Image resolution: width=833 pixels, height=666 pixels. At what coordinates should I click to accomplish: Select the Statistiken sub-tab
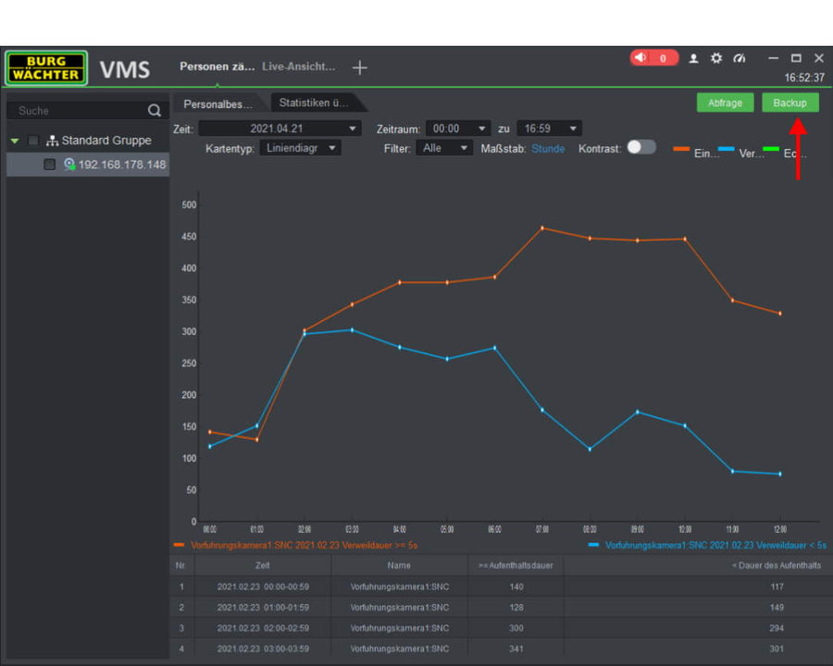point(315,103)
